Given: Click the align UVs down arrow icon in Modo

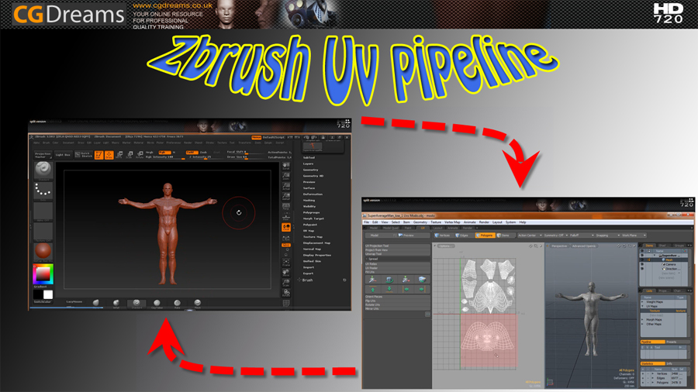Looking at the screenshot, I should [389, 289].
